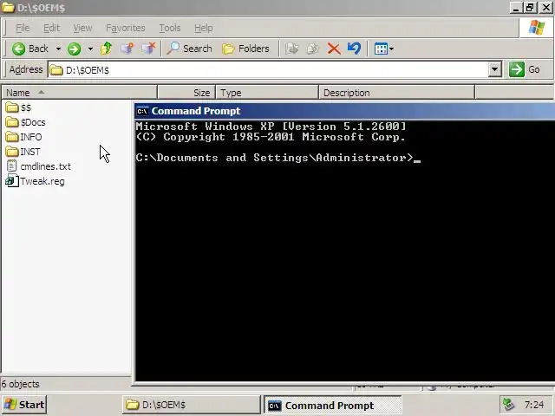Restore down the Explorer window
This screenshot has width=555, height=416.
tap(530, 8)
